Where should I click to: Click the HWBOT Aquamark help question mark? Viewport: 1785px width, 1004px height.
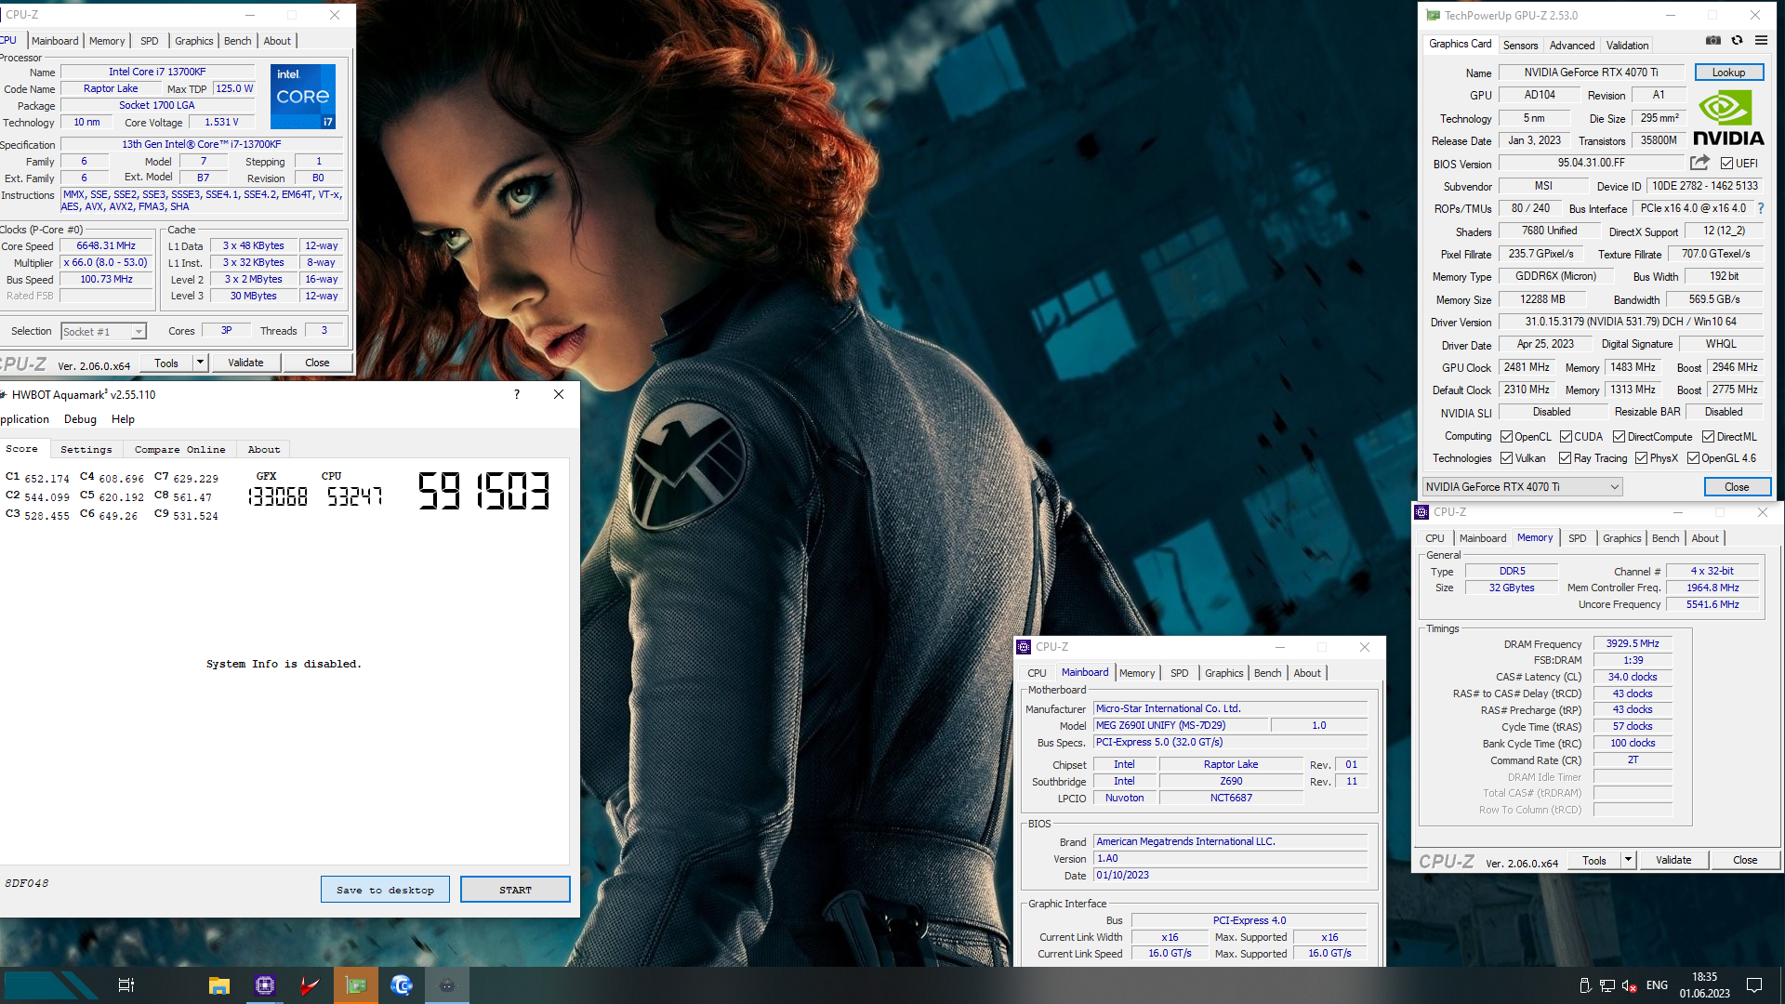click(x=517, y=394)
